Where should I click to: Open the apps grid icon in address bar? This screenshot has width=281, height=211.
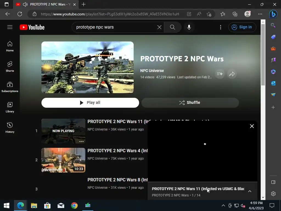[x=189, y=14]
